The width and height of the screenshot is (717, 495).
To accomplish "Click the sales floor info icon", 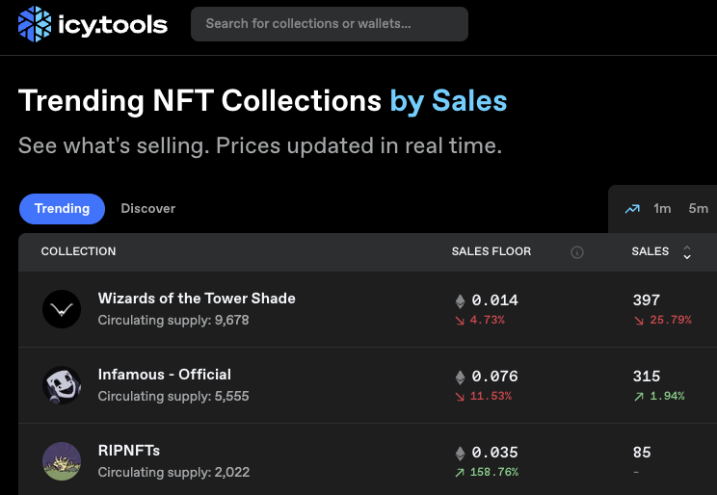I will coord(577,252).
